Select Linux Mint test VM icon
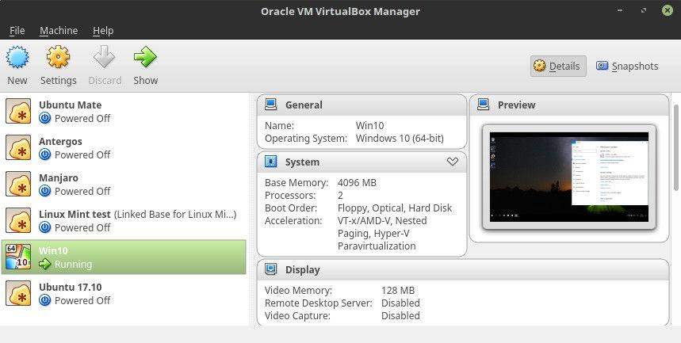Image resolution: width=681 pixels, height=343 pixels. coord(18,220)
